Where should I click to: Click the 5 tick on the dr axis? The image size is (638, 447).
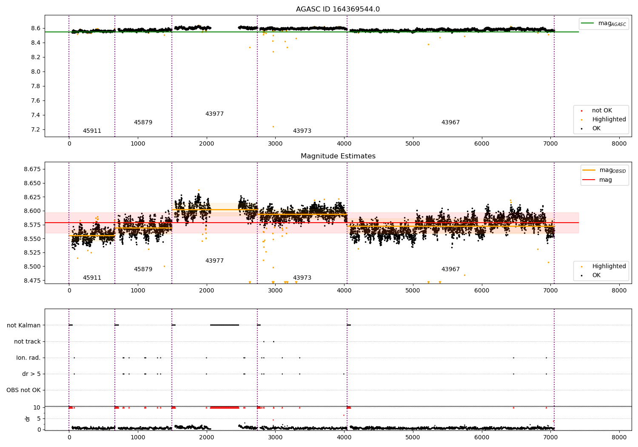pos(39,419)
